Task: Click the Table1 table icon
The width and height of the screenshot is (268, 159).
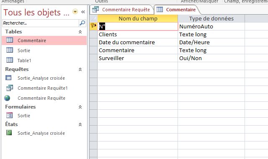Action: (10, 60)
